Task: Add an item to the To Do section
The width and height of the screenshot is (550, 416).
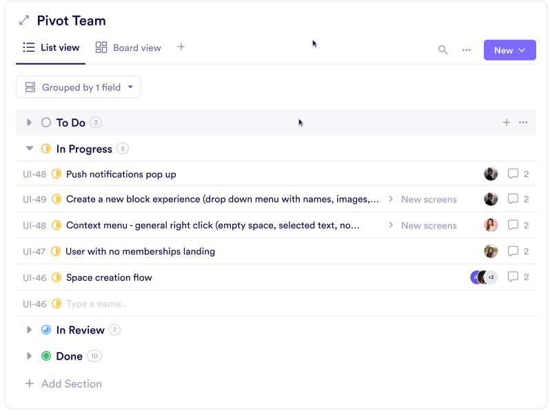Action: pyautogui.click(x=506, y=123)
